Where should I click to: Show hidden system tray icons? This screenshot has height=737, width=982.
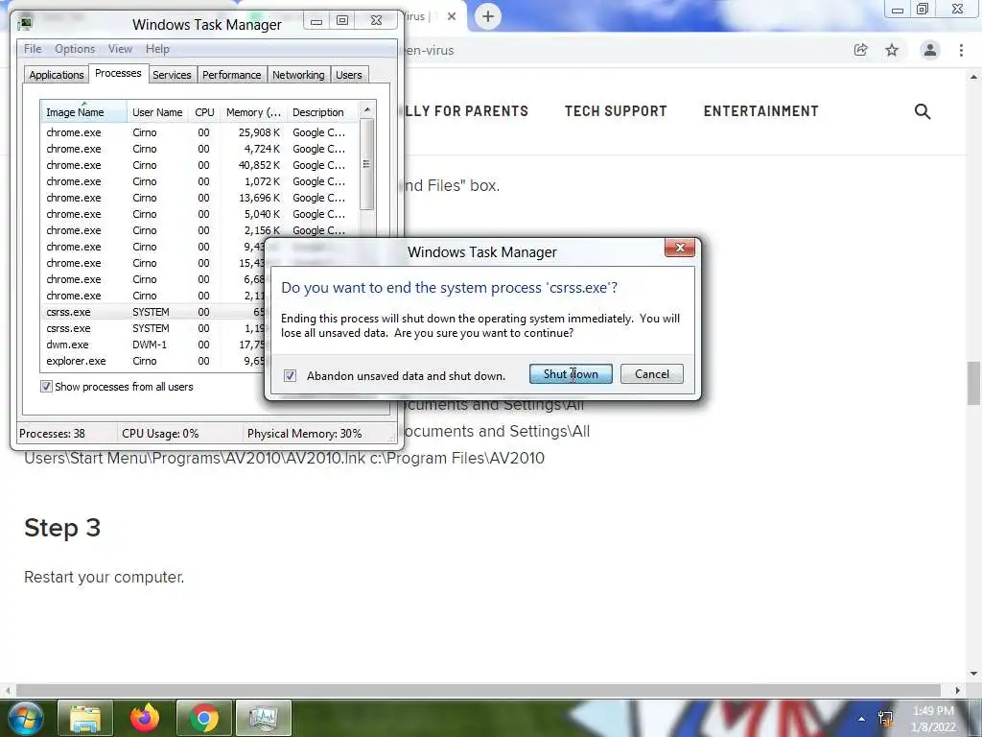tap(861, 719)
